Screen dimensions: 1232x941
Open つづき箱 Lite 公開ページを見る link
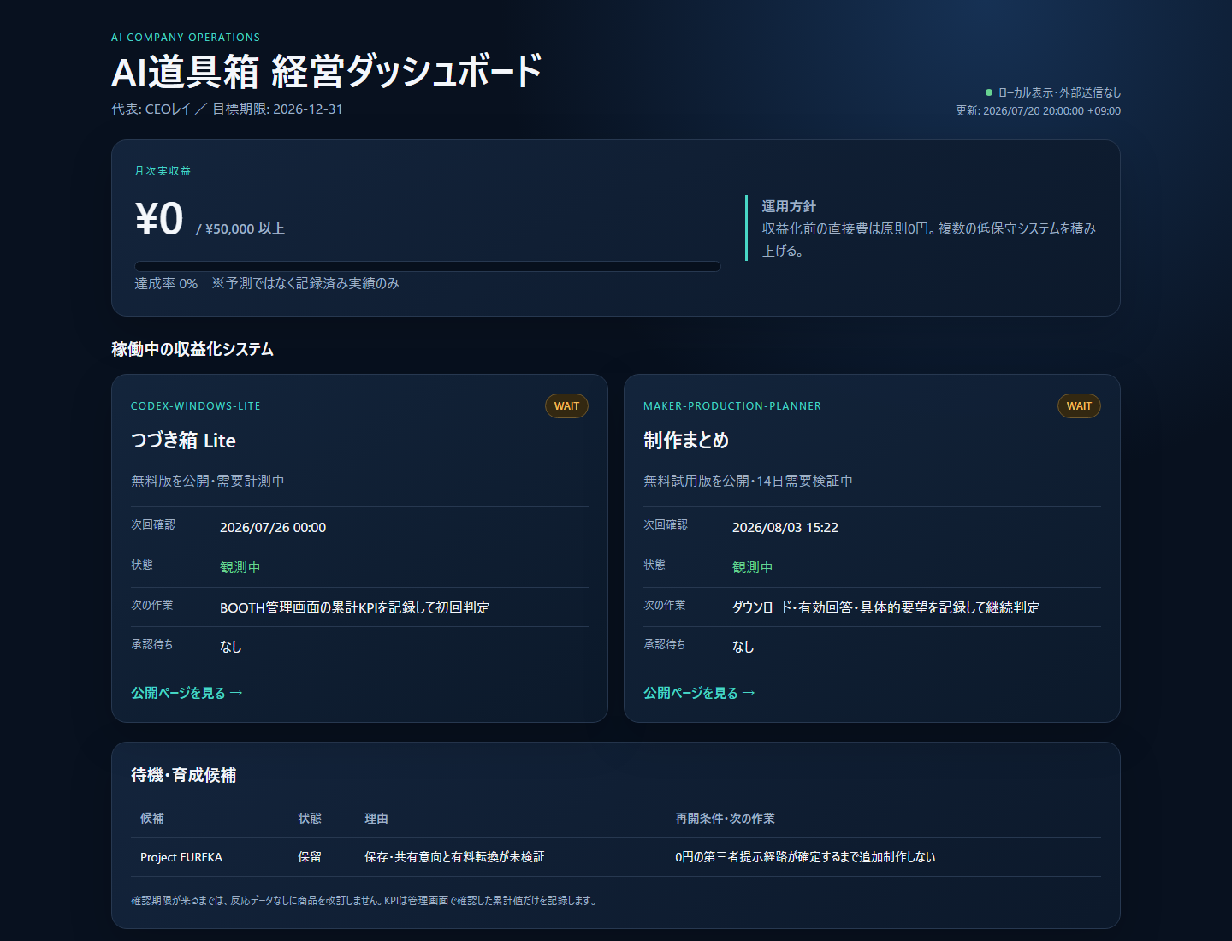[x=187, y=693]
